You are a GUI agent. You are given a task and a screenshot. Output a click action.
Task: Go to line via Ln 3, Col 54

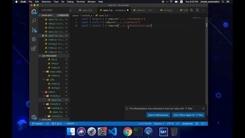click(145, 123)
